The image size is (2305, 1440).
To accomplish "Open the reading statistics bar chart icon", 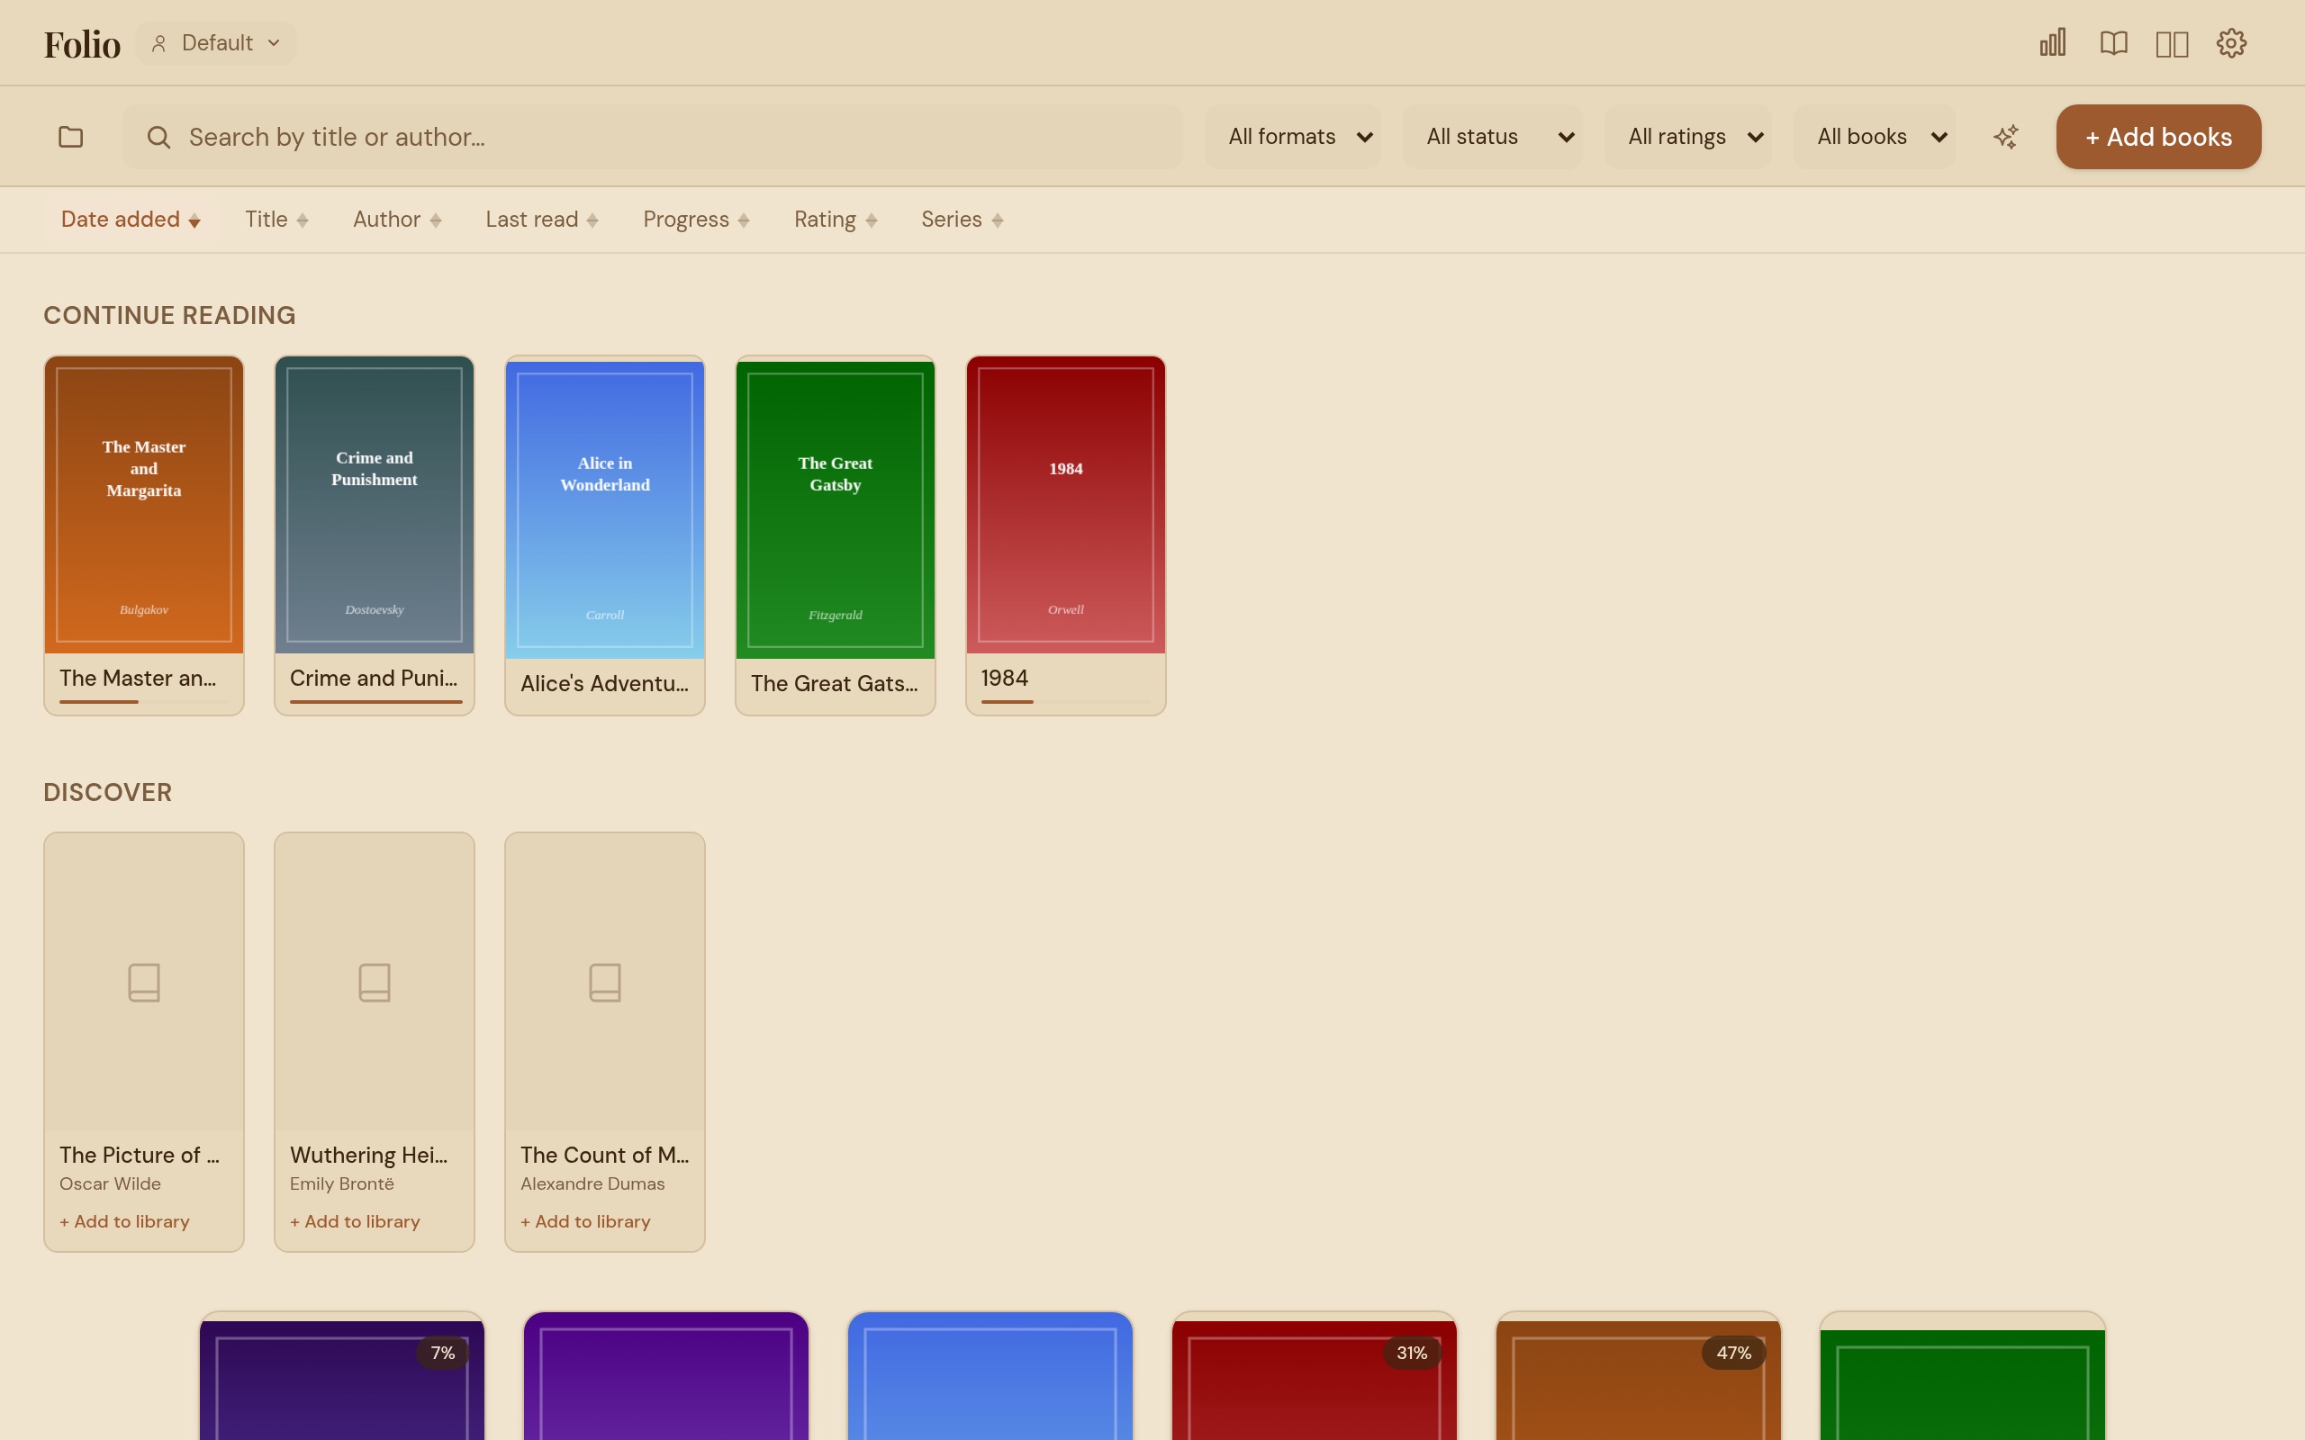I will tap(2051, 42).
